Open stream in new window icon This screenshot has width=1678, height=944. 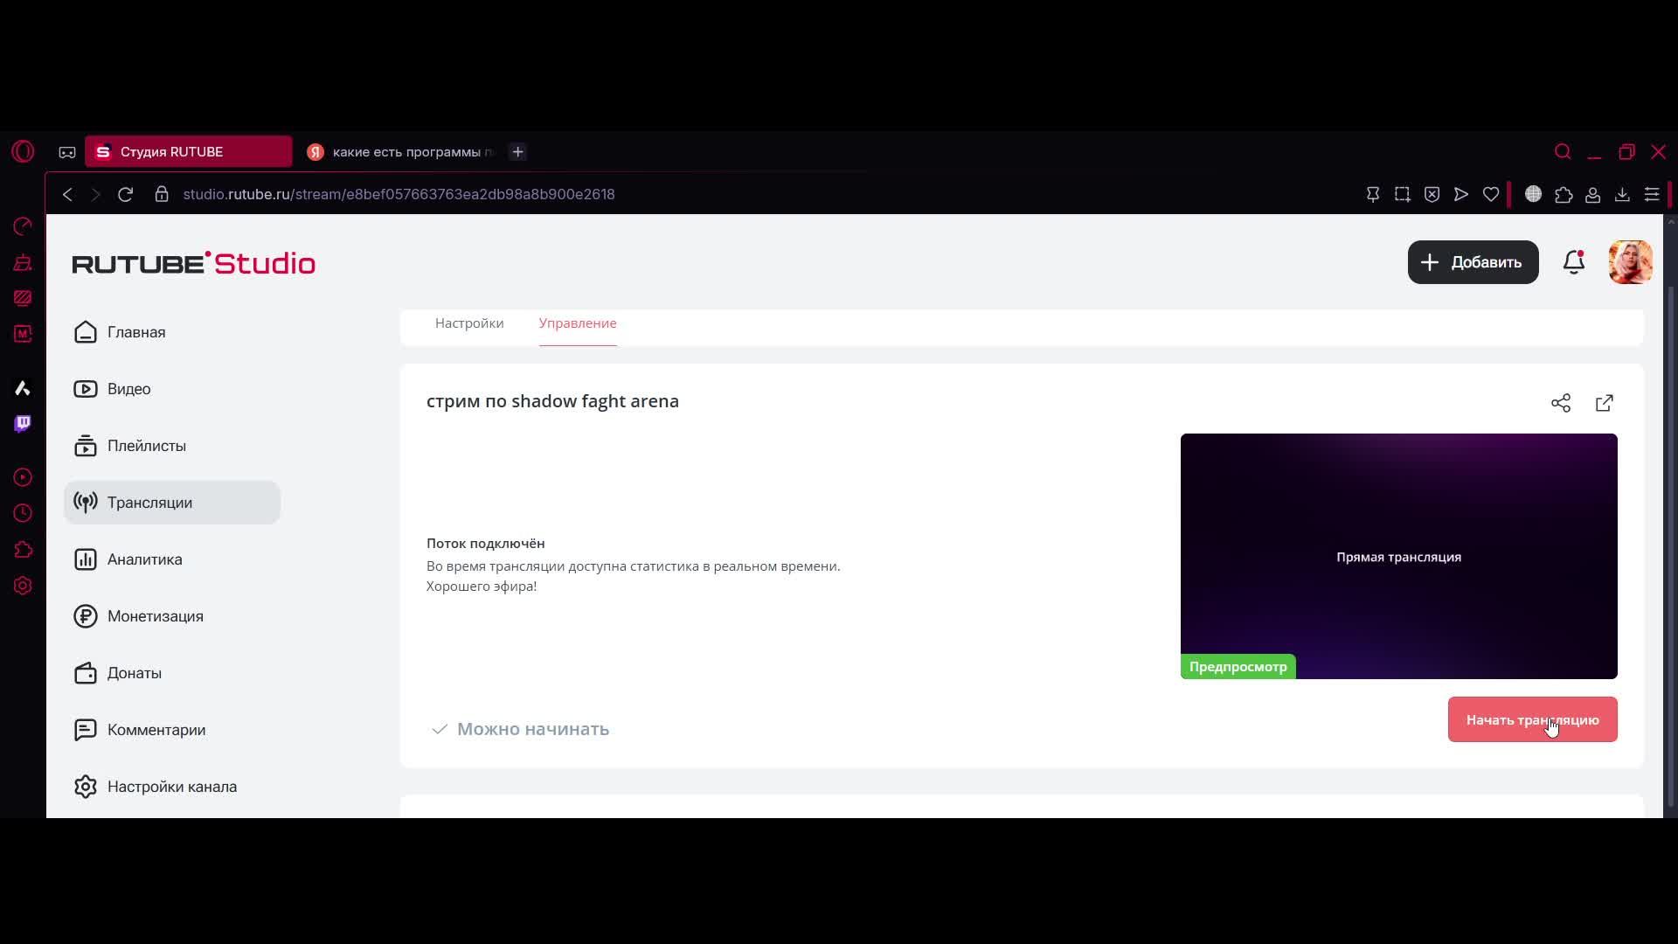[x=1605, y=403]
